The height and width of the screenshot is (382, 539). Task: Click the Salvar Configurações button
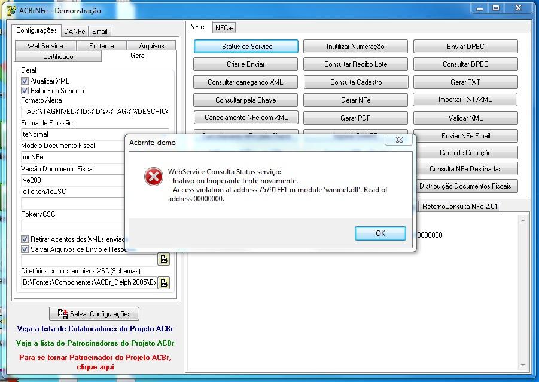coord(94,314)
